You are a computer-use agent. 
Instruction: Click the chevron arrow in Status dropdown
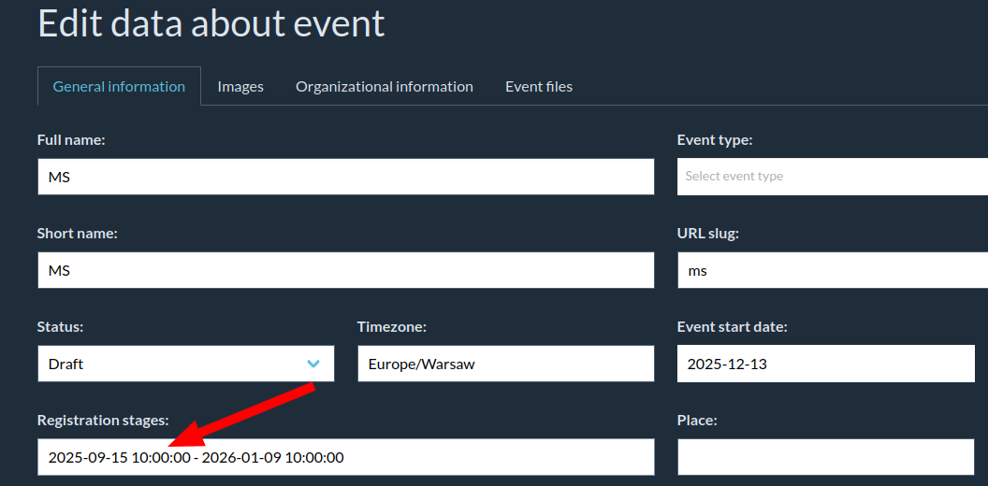pyautogui.click(x=313, y=364)
